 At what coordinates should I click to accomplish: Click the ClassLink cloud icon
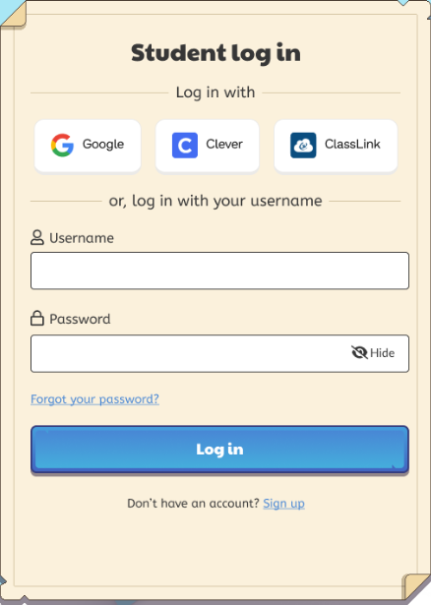coord(303,145)
